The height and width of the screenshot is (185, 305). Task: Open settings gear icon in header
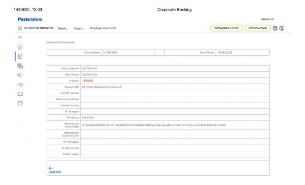point(275,28)
